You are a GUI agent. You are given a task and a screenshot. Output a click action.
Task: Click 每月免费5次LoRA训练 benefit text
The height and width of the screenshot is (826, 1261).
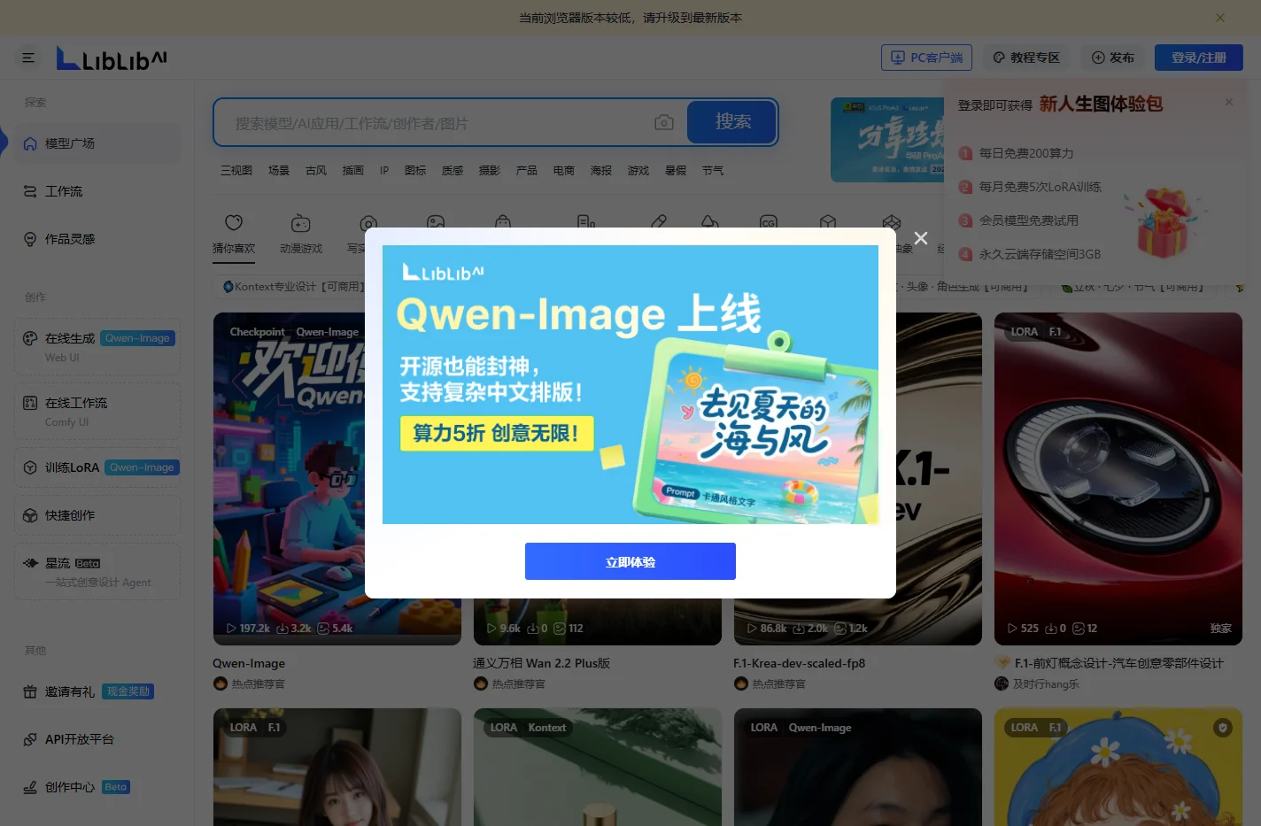pos(1041,187)
